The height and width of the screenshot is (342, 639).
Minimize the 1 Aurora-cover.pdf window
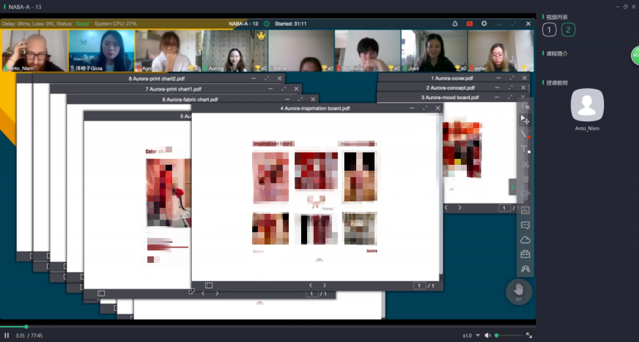pos(498,78)
